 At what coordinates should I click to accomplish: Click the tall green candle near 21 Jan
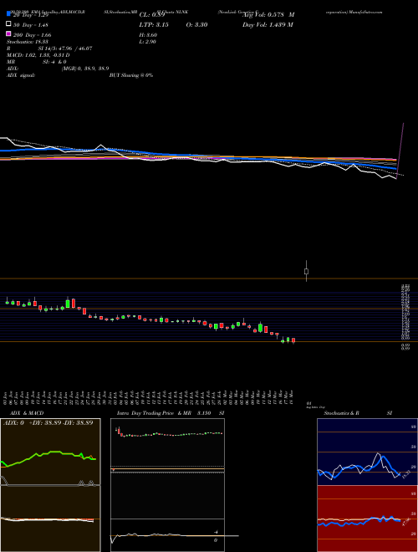[x=68, y=303]
